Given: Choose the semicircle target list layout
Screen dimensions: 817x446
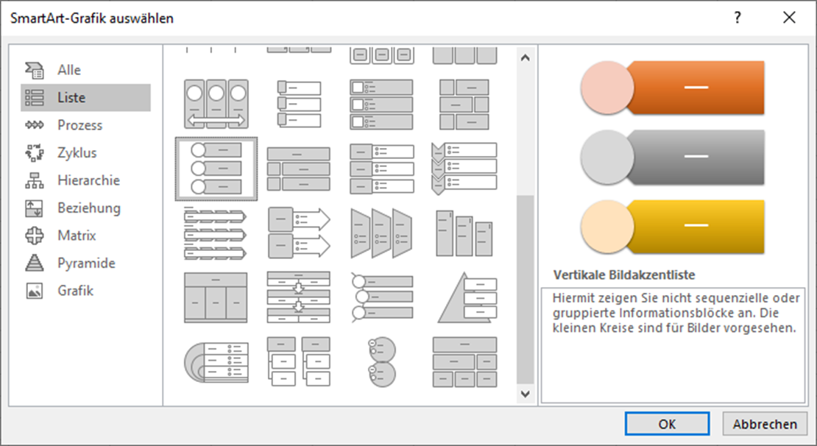Looking at the screenshot, I should (215, 361).
